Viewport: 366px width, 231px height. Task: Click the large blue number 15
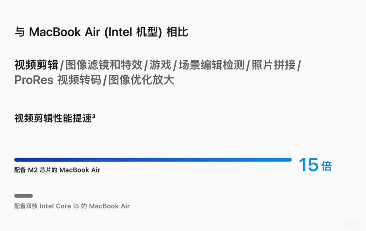coord(308,165)
